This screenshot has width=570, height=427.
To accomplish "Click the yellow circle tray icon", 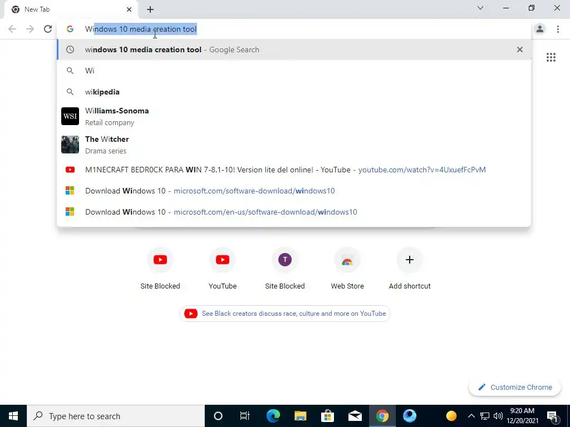I will 451,416.
